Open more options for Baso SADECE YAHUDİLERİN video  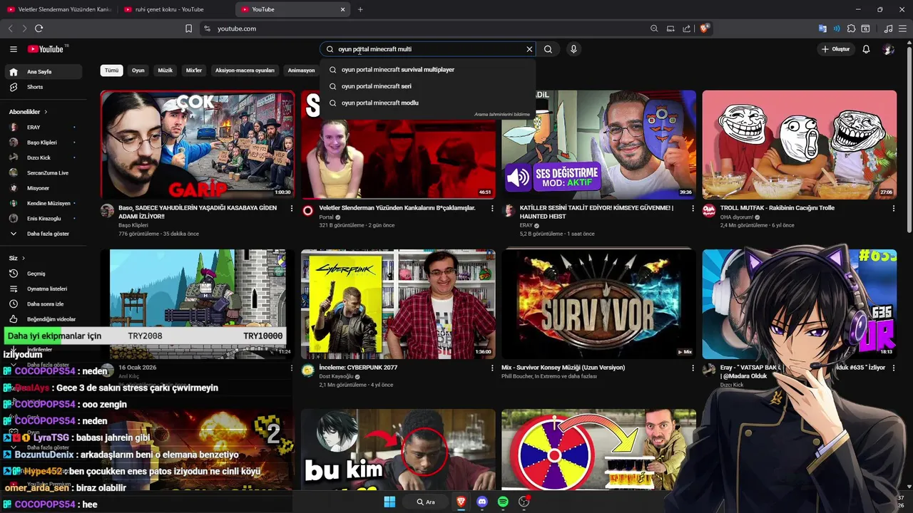pyautogui.click(x=291, y=209)
